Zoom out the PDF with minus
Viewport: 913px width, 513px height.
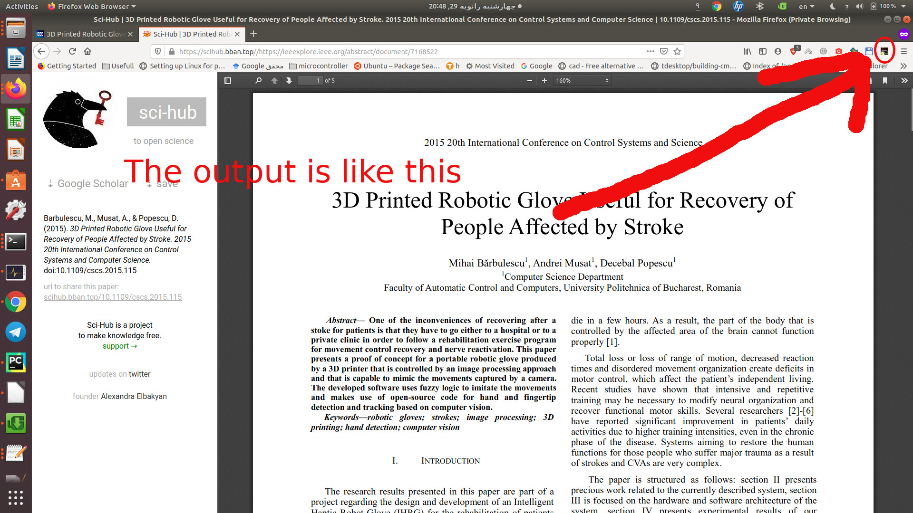(x=529, y=81)
